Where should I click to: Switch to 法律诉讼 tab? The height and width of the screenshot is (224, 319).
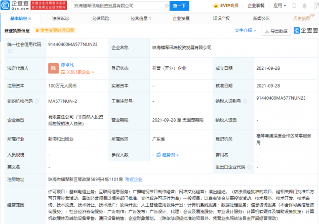[x=61, y=19]
